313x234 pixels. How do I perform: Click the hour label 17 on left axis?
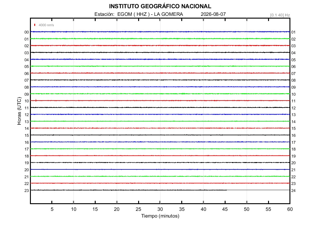coord(27,149)
